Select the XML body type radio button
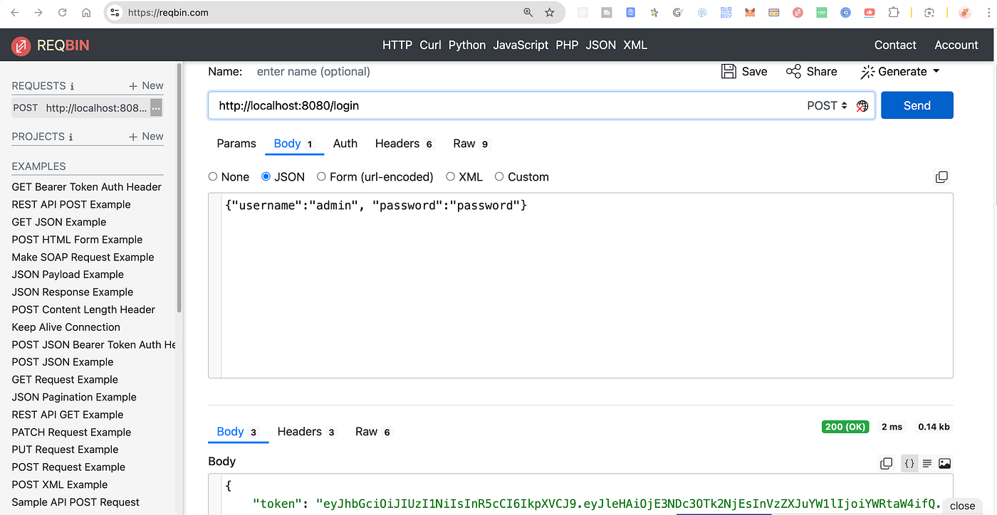Screen dimensions: 997x515 [x=450, y=176]
